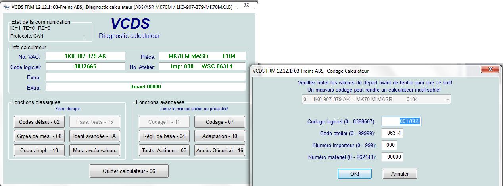Image resolution: width=503 pixels, height=186 pixels.
Task: Click the IC=1 TE=0 RE=0 status text
Action: [30, 28]
